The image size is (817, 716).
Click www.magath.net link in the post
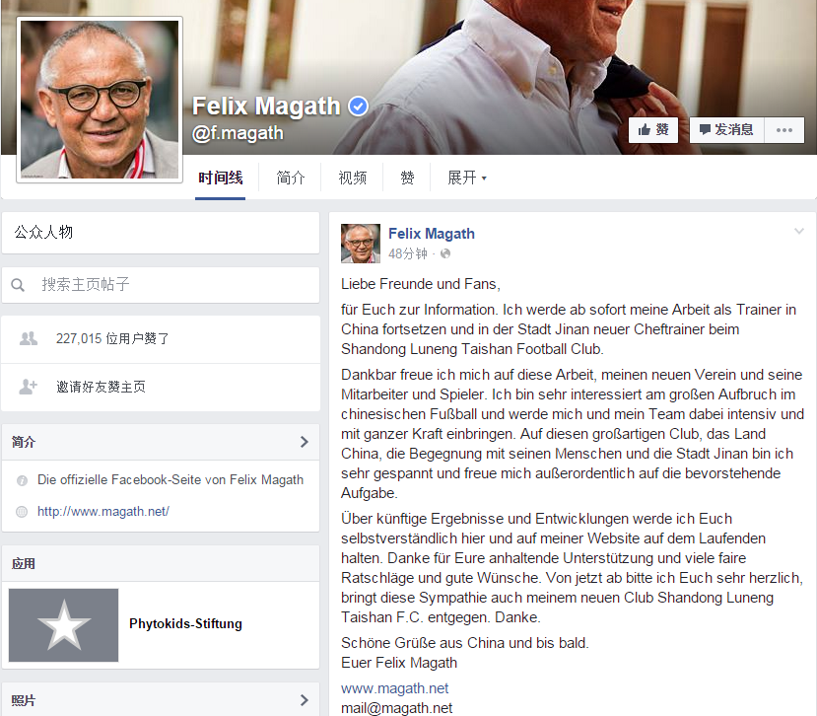tap(394, 688)
